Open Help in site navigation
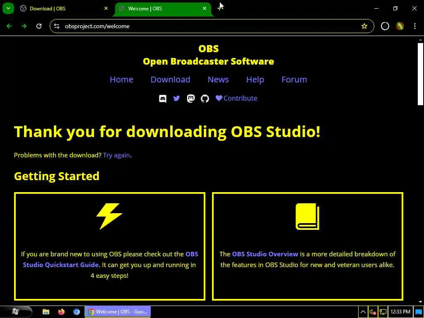 pos(255,79)
